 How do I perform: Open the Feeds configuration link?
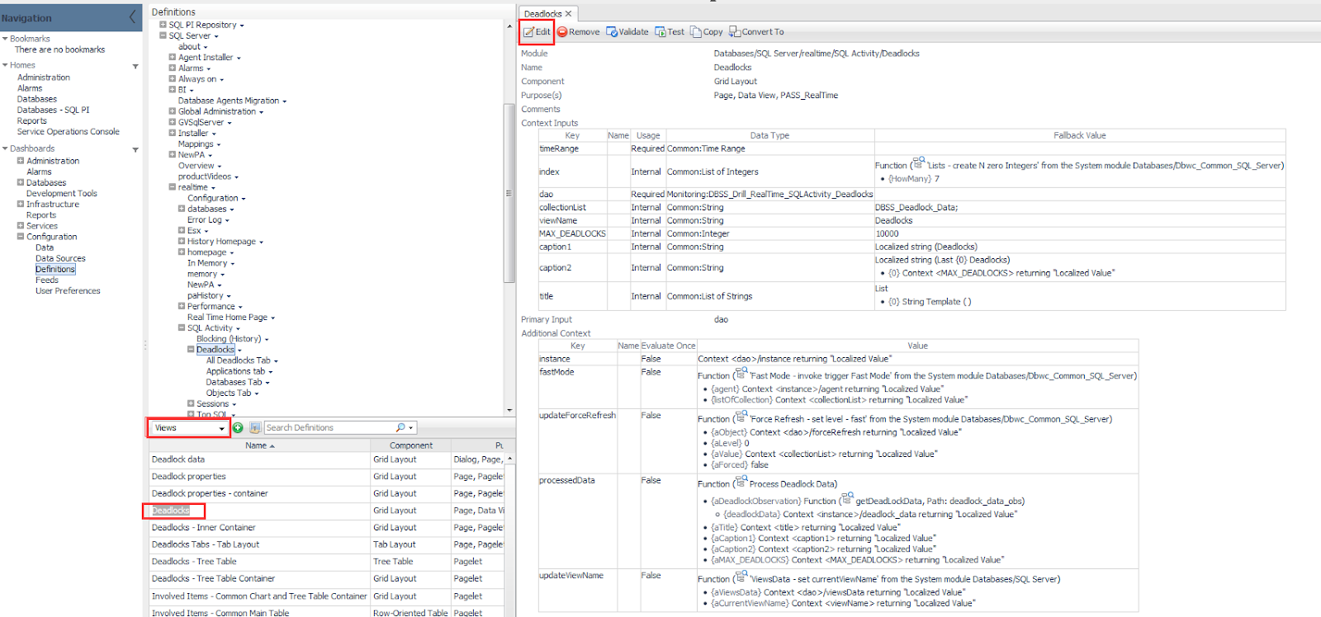47,280
